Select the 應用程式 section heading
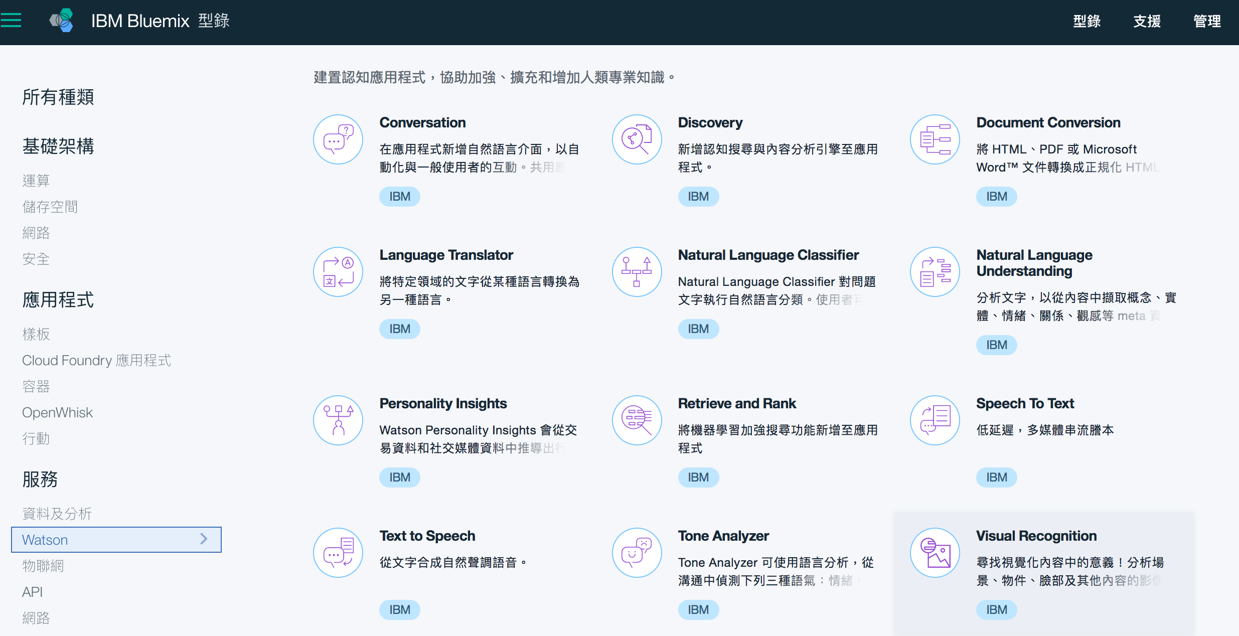 (58, 299)
